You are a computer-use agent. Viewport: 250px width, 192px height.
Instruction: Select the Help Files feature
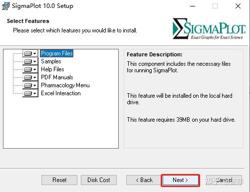(x=52, y=69)
